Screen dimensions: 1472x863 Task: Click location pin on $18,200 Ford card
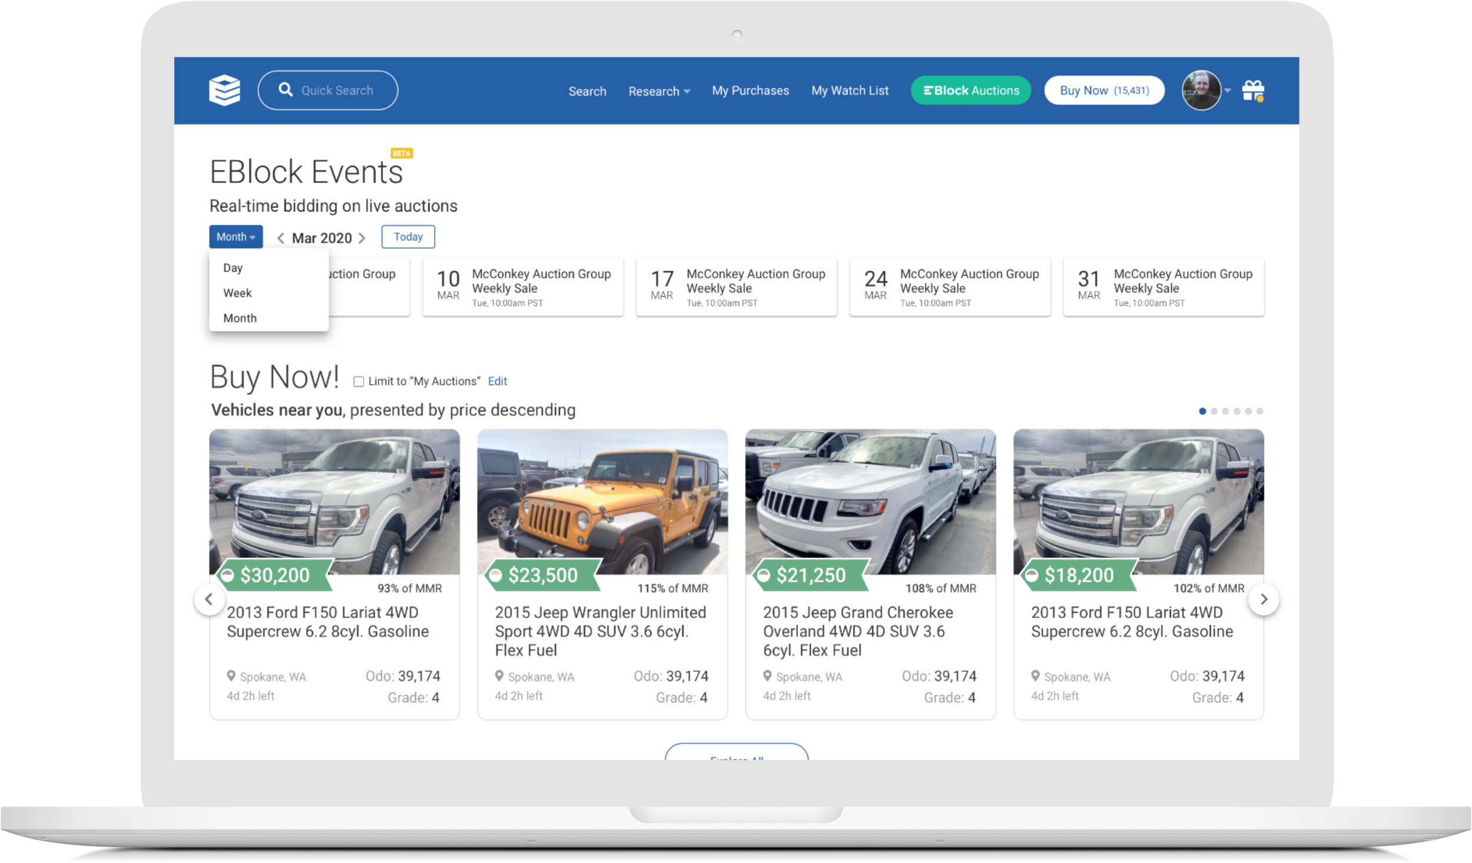[1035, 676]
